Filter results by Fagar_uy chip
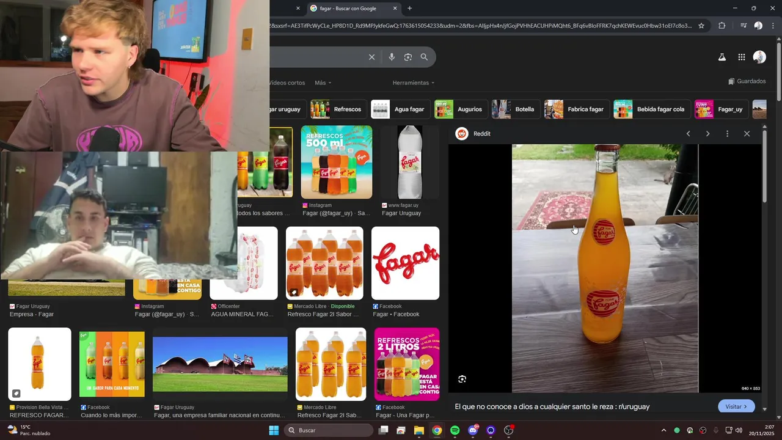This screenshot has height=440, width=782. (720, 109)
